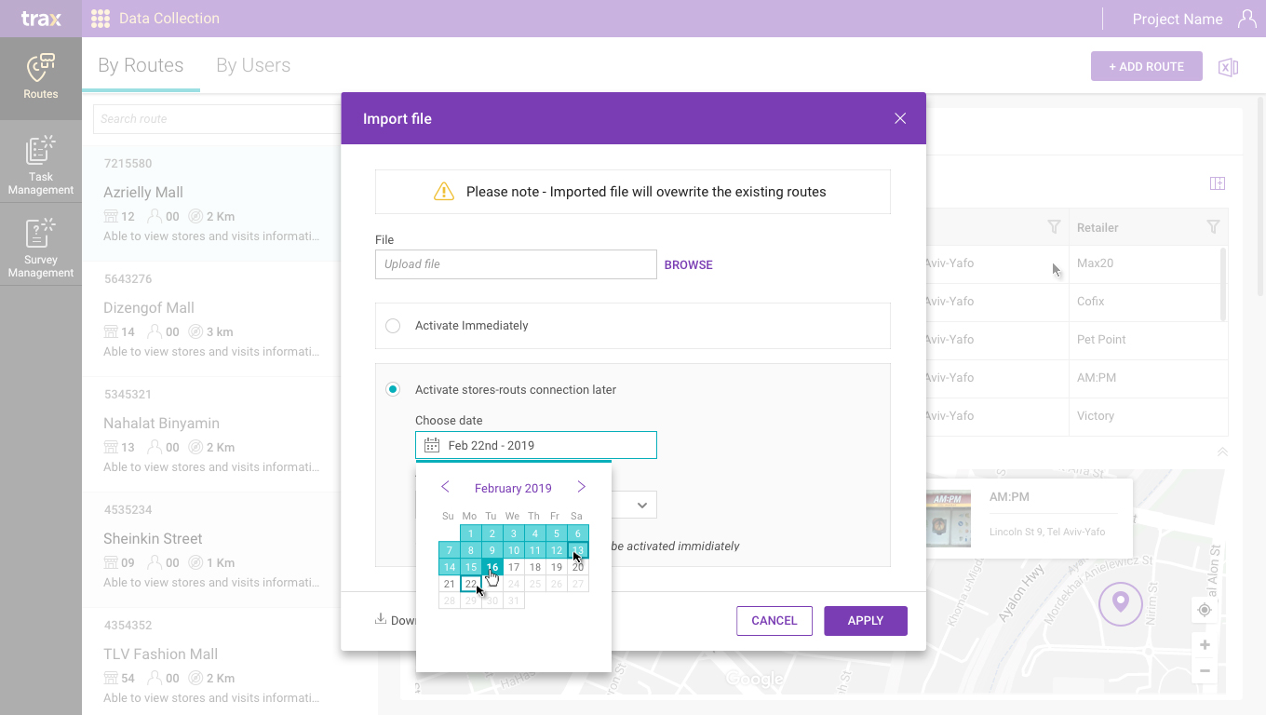Click the map locate-me icon

coord(1205,610)
